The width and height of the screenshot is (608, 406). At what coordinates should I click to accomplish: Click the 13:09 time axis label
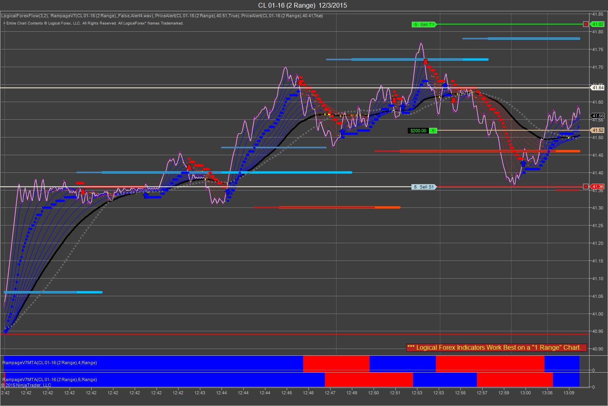coord(569,393)
